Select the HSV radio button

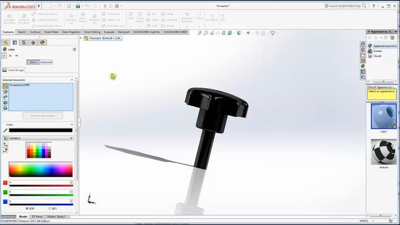coord(50,208)
